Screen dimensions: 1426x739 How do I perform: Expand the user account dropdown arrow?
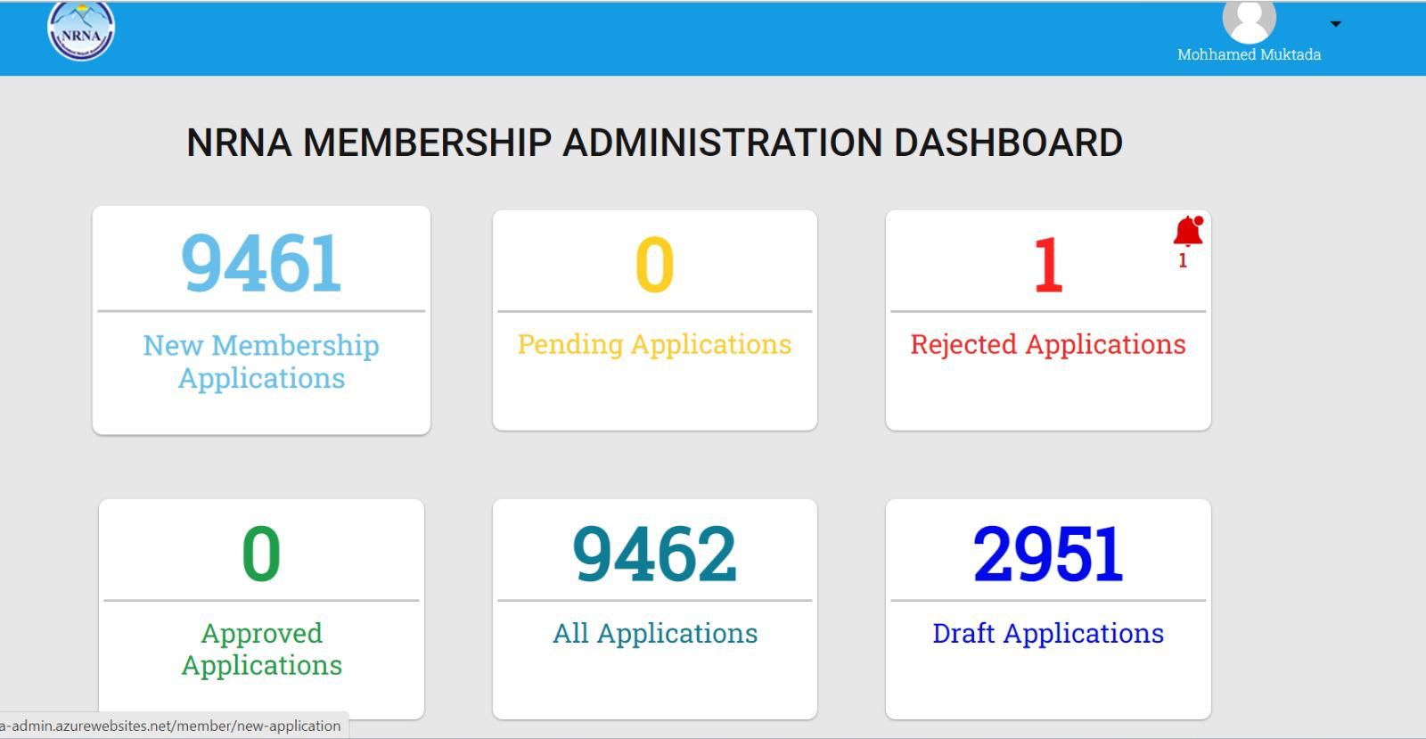(1335, 24)
